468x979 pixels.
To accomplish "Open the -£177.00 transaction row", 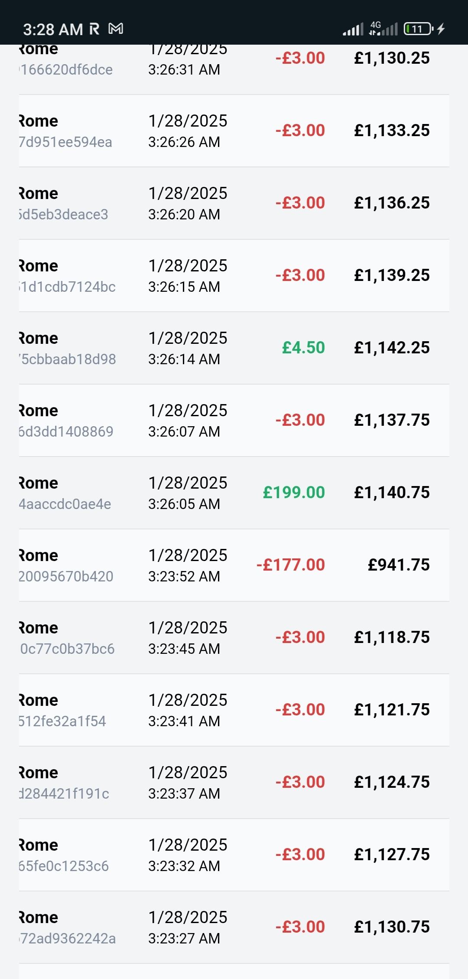I will [x=290, y=565].
